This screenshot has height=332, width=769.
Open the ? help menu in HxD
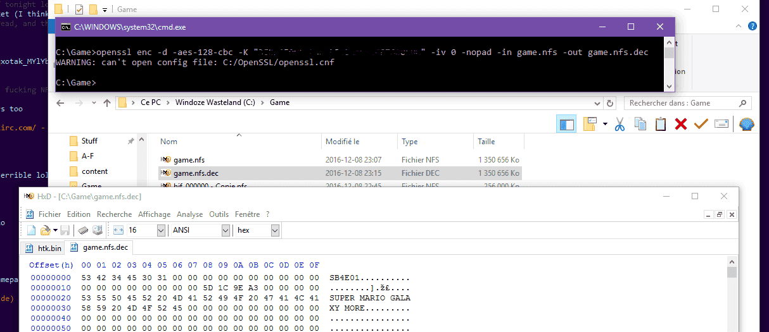(268, 214)
